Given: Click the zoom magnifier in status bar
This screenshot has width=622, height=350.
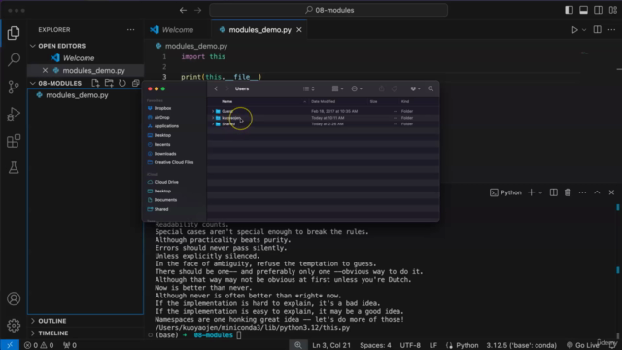Looking at the screenshot, I should [298, 345].
